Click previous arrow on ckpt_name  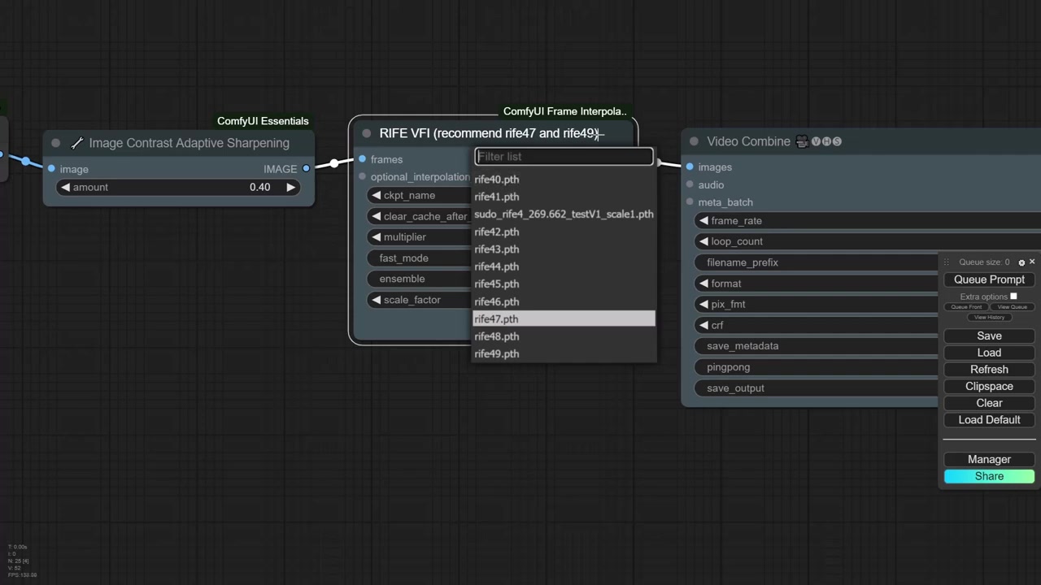pyautogui.click(x=376, y=196)
